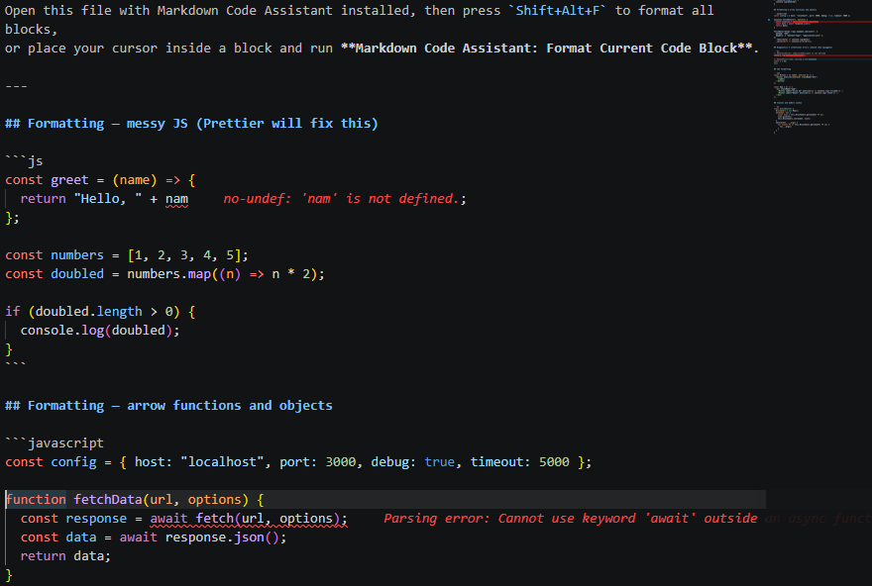Click the 'port: 3000' value
872x586 pixels.
pyautogui.click(x=317, y=462)
